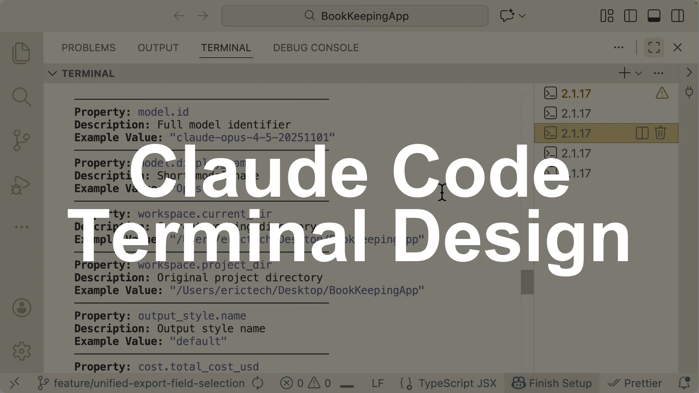
Task: Open notifications bell icon
Action: [x=684, y=383]
